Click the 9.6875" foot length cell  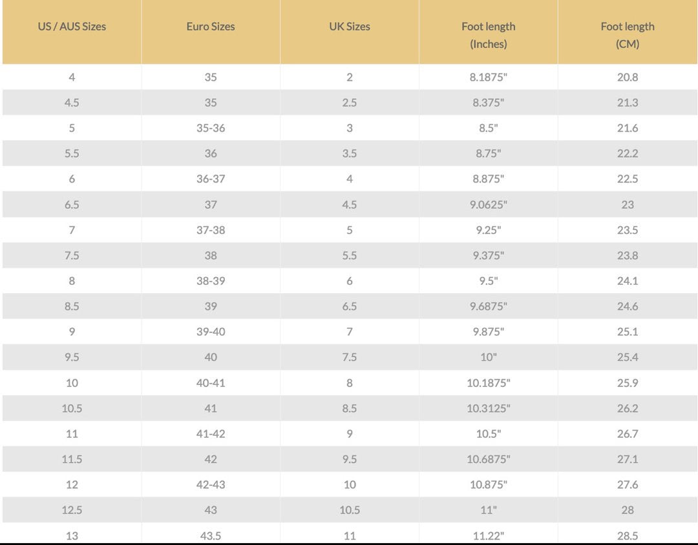click(489, 307)
